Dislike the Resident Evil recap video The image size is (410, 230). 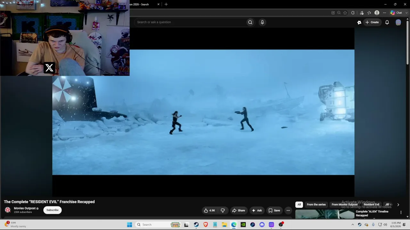click(223, 211)
